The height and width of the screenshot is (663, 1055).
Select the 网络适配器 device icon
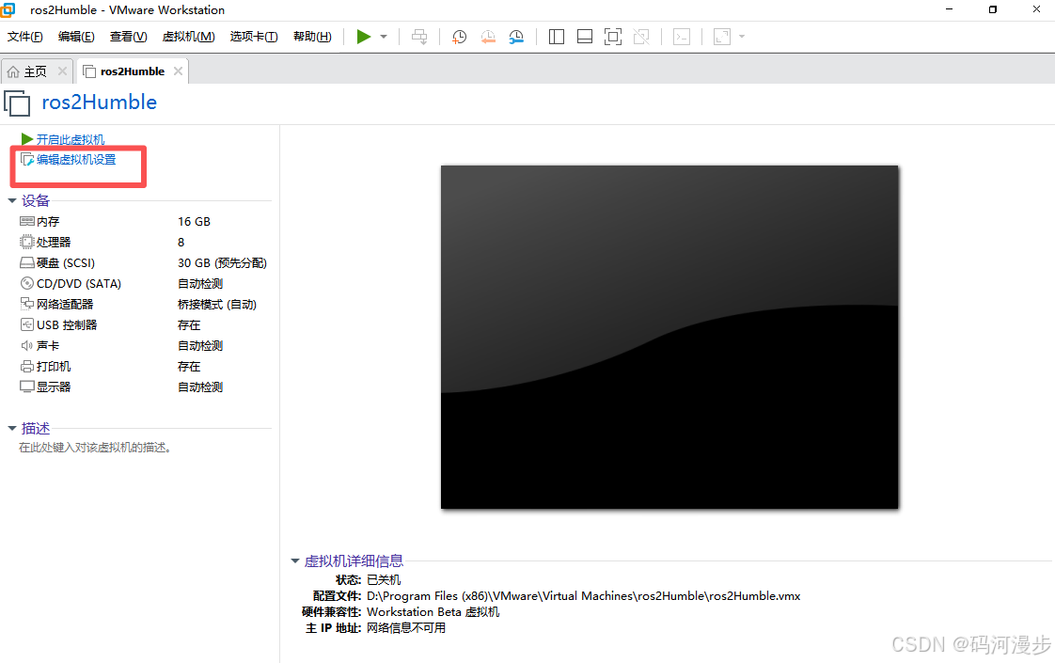[27, 305]
